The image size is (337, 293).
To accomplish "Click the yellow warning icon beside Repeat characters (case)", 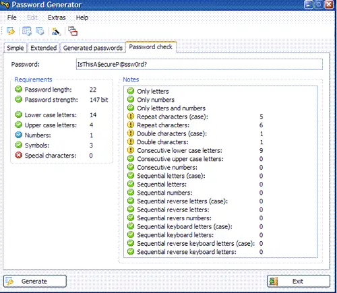I will point(131,117).
